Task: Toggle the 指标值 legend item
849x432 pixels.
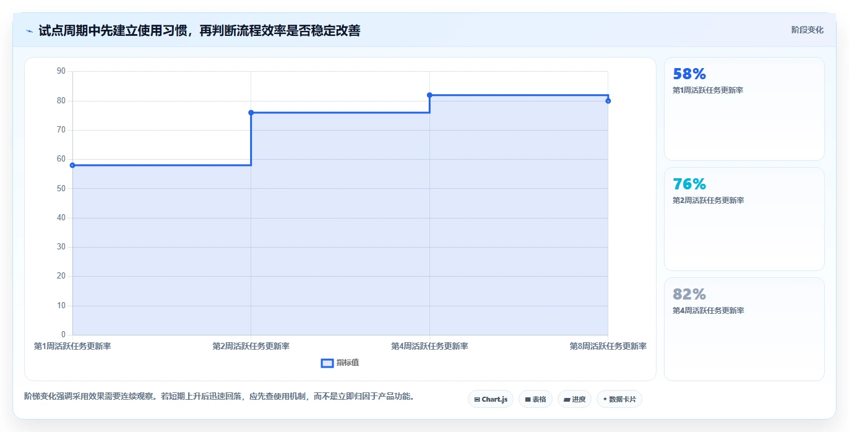Action: (340, 363)
